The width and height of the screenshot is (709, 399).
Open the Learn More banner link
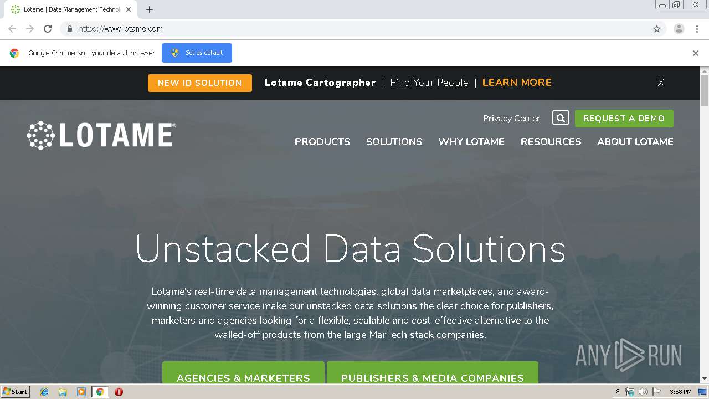tap(517, 83)
